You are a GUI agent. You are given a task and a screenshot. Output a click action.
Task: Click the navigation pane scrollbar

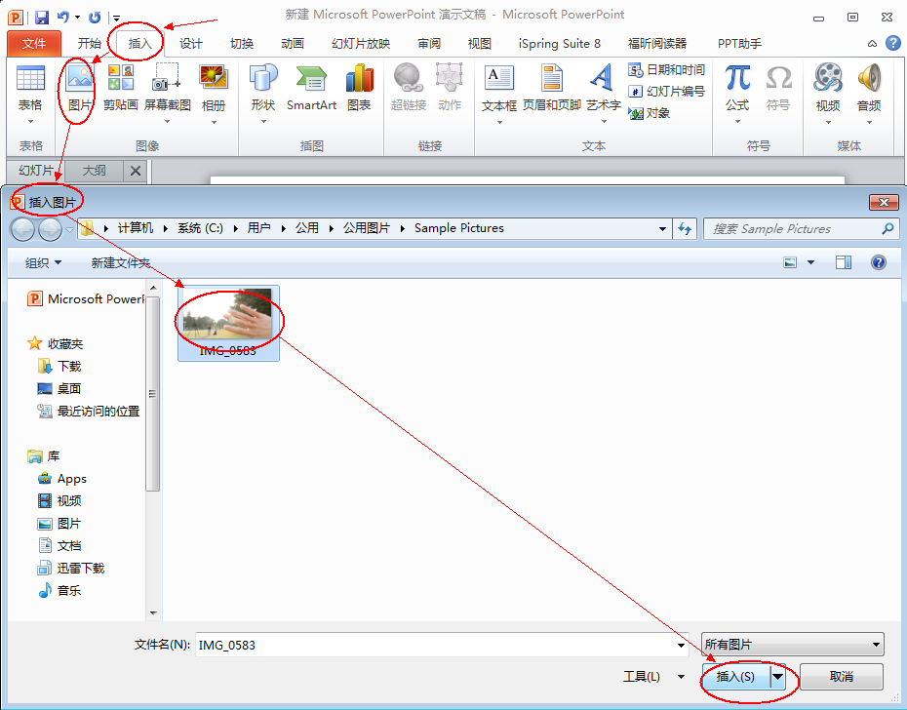[153, 393]
